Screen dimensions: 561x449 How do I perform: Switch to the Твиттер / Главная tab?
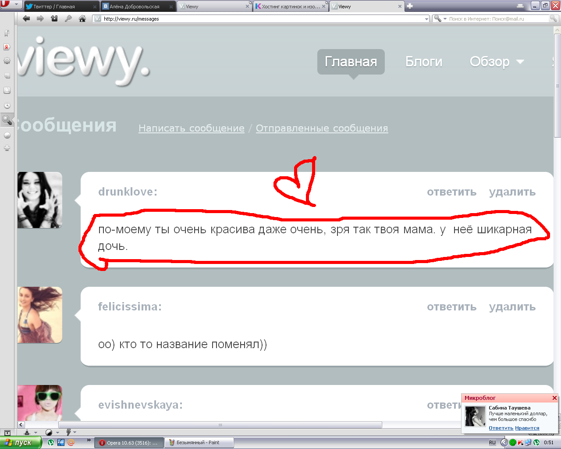click(61, 7)
